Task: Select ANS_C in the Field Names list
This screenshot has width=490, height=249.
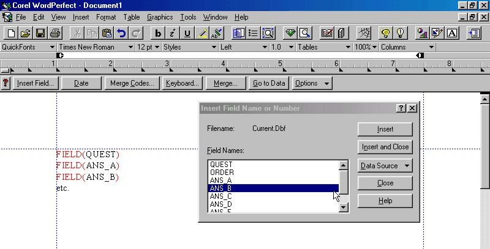Action: [x=273, y=196]
